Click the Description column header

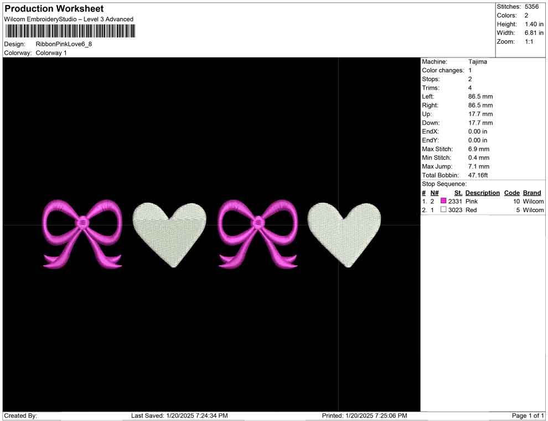click(482, 192)
